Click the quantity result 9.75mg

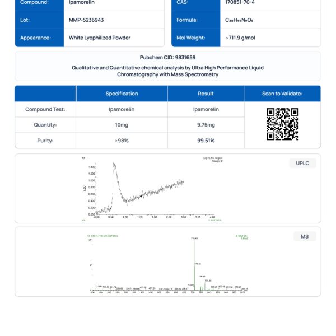(206, 125)
